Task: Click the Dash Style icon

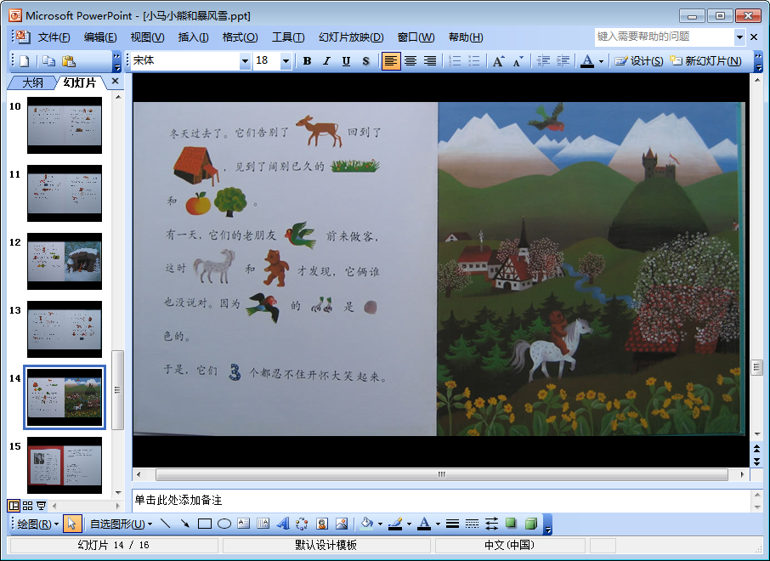Action: [472, 524]
